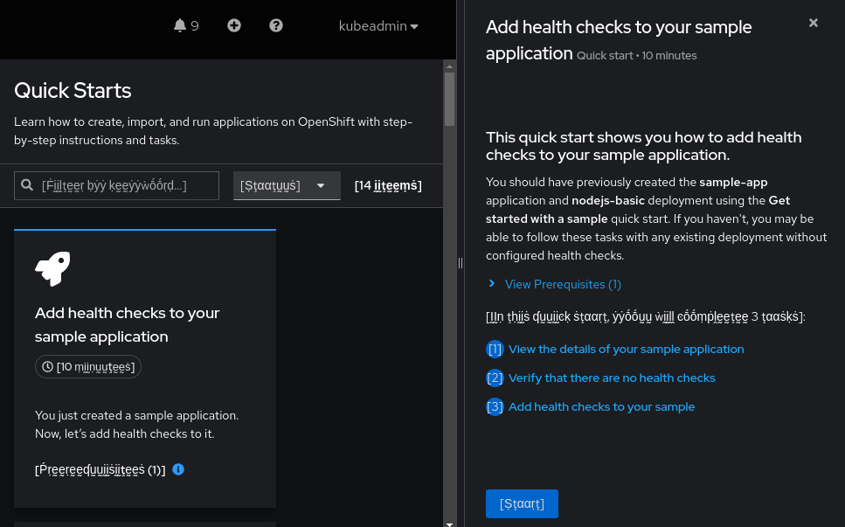The height and width of the screenshot is (527, 845).
Task: Click the Quick start 10 minutes subtitle
Action: 636,56
